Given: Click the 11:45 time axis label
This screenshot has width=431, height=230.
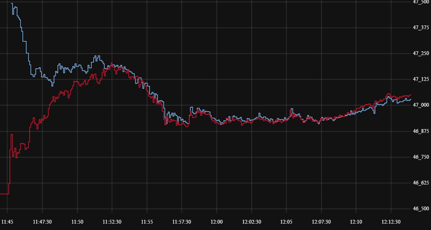Looking at the screenshot, I should [x=7, y=222].
